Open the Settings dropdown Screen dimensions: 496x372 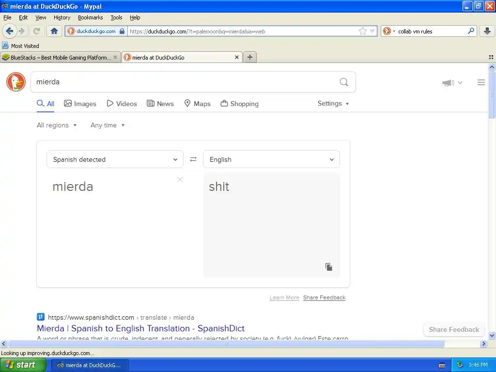click(x=333, y=104)
